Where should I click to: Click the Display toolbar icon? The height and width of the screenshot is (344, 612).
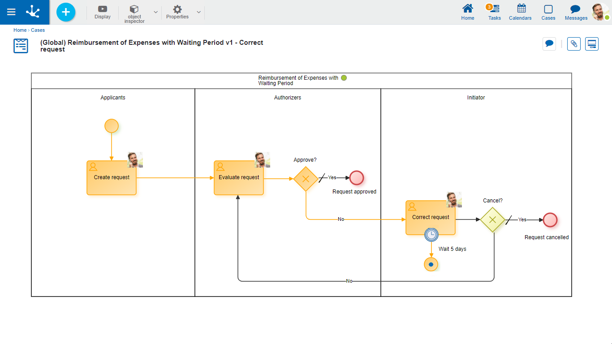point(103,12)
